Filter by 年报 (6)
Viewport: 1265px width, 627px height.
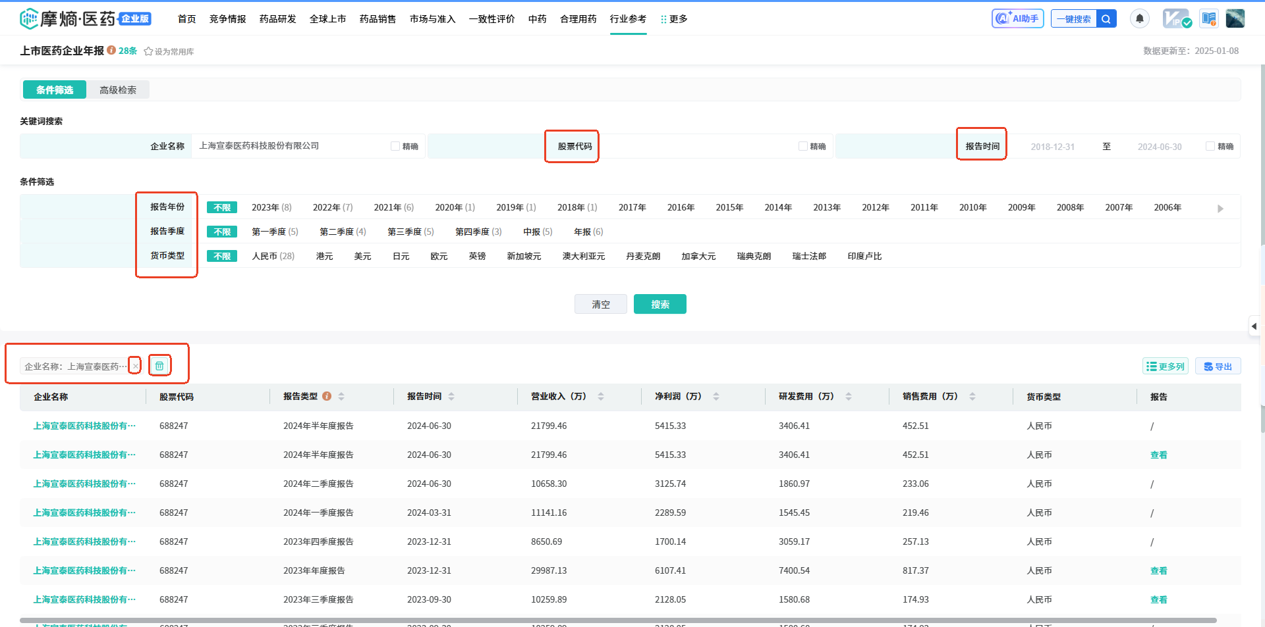click(x=588, y=232)
